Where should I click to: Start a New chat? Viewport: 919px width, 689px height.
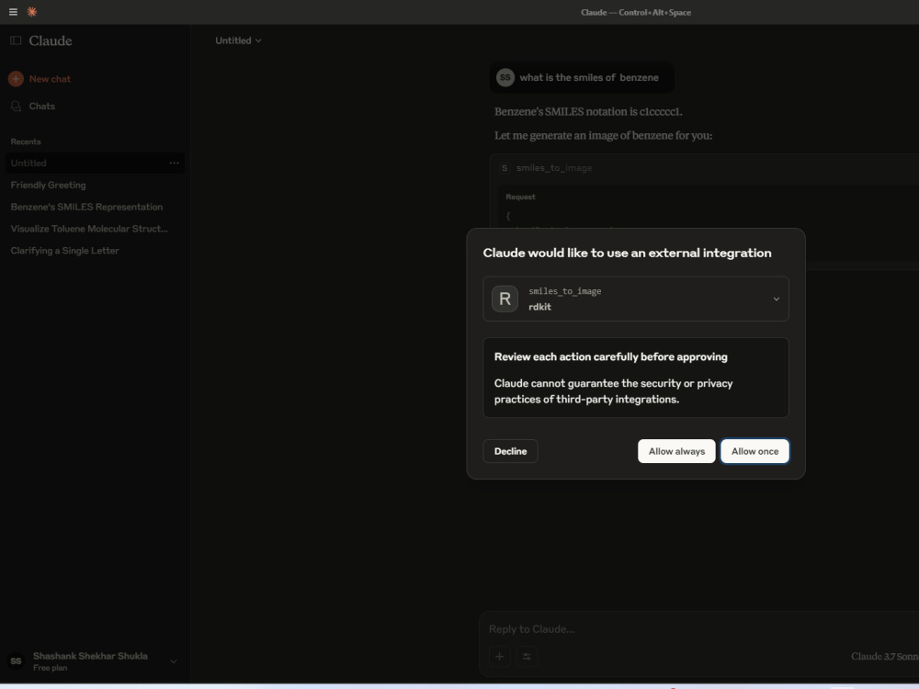(50, 78)
